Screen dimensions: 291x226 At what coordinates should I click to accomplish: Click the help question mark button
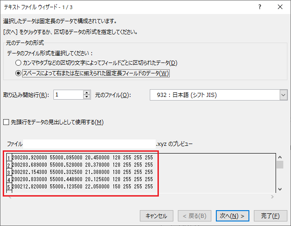[x=259, y=7]
